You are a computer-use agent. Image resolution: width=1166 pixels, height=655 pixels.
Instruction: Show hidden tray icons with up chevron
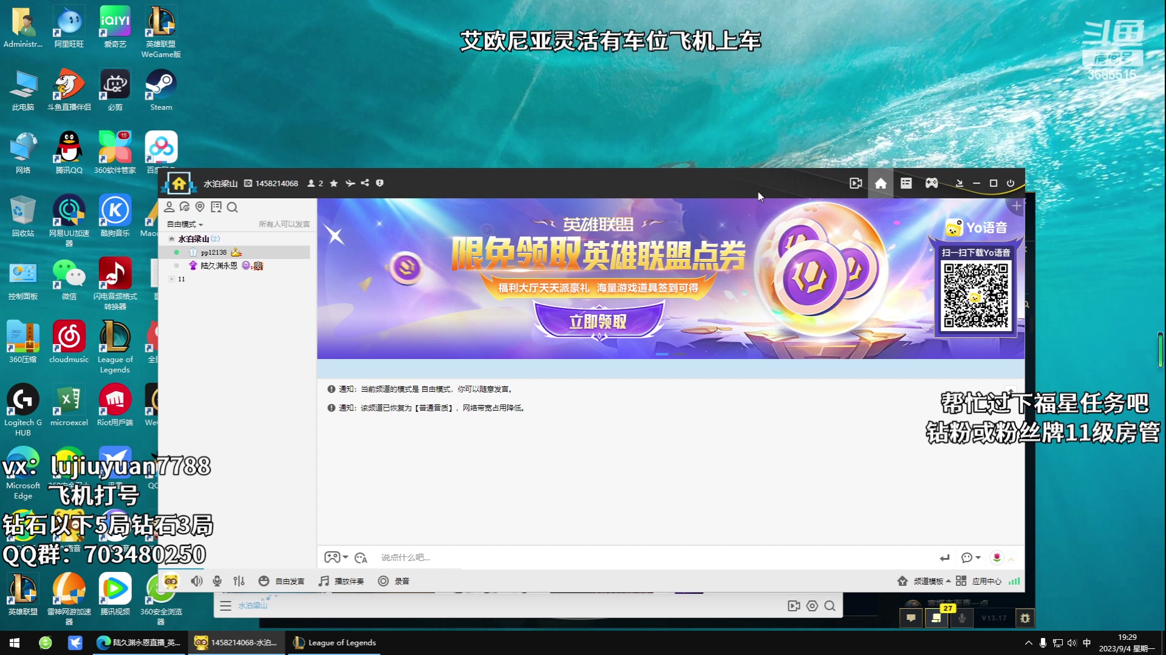[1028, 643]
